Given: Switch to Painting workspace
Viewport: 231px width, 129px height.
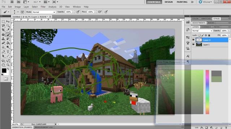Looking at the screenshot, I should (182, 2).
